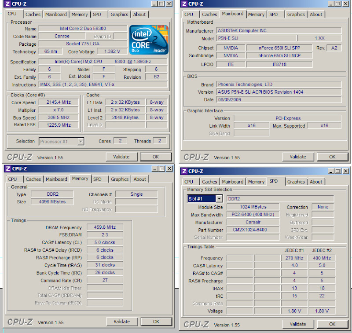Click the memory manufacturer value "Corsair"
Screen dimensions: 352x333
pyautogui.click(x=253, y=222)
